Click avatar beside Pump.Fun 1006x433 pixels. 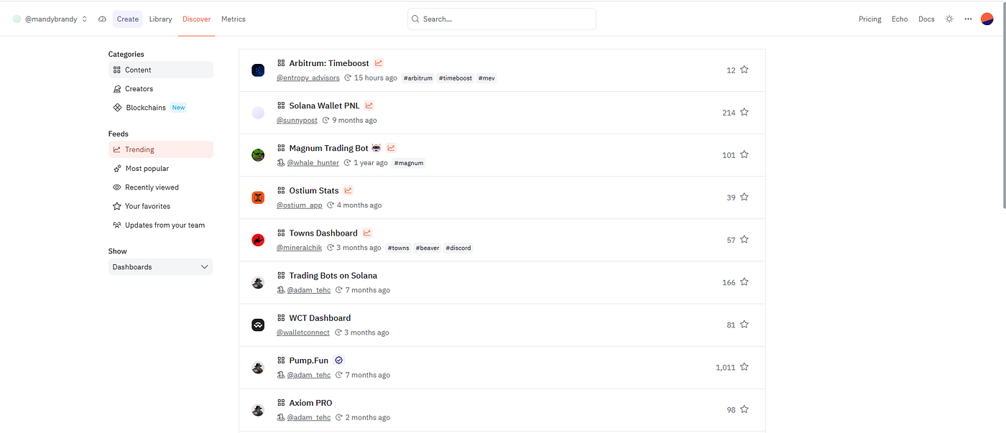point(258,367)
